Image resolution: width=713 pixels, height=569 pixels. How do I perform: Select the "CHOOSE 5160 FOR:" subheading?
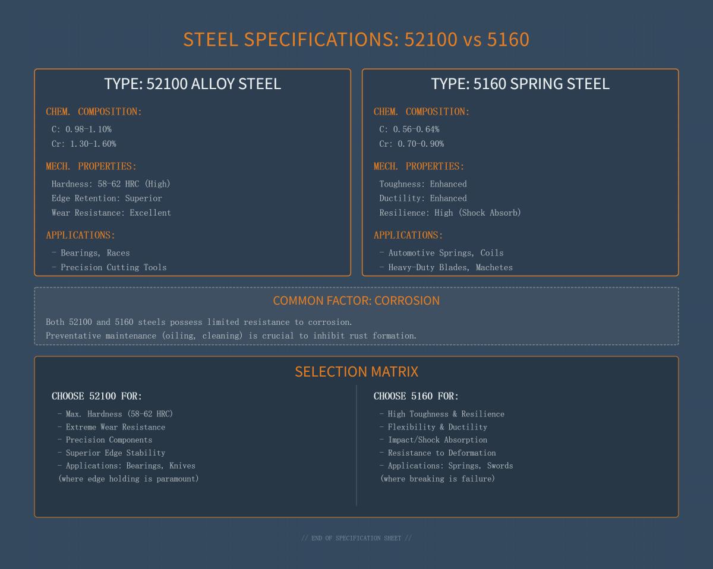click(x=416, y=396)
